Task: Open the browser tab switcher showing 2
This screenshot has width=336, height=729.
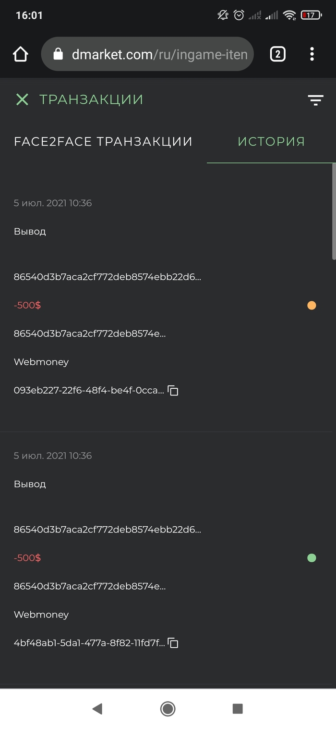Action: pyautogui.click(x=277, y=54)
